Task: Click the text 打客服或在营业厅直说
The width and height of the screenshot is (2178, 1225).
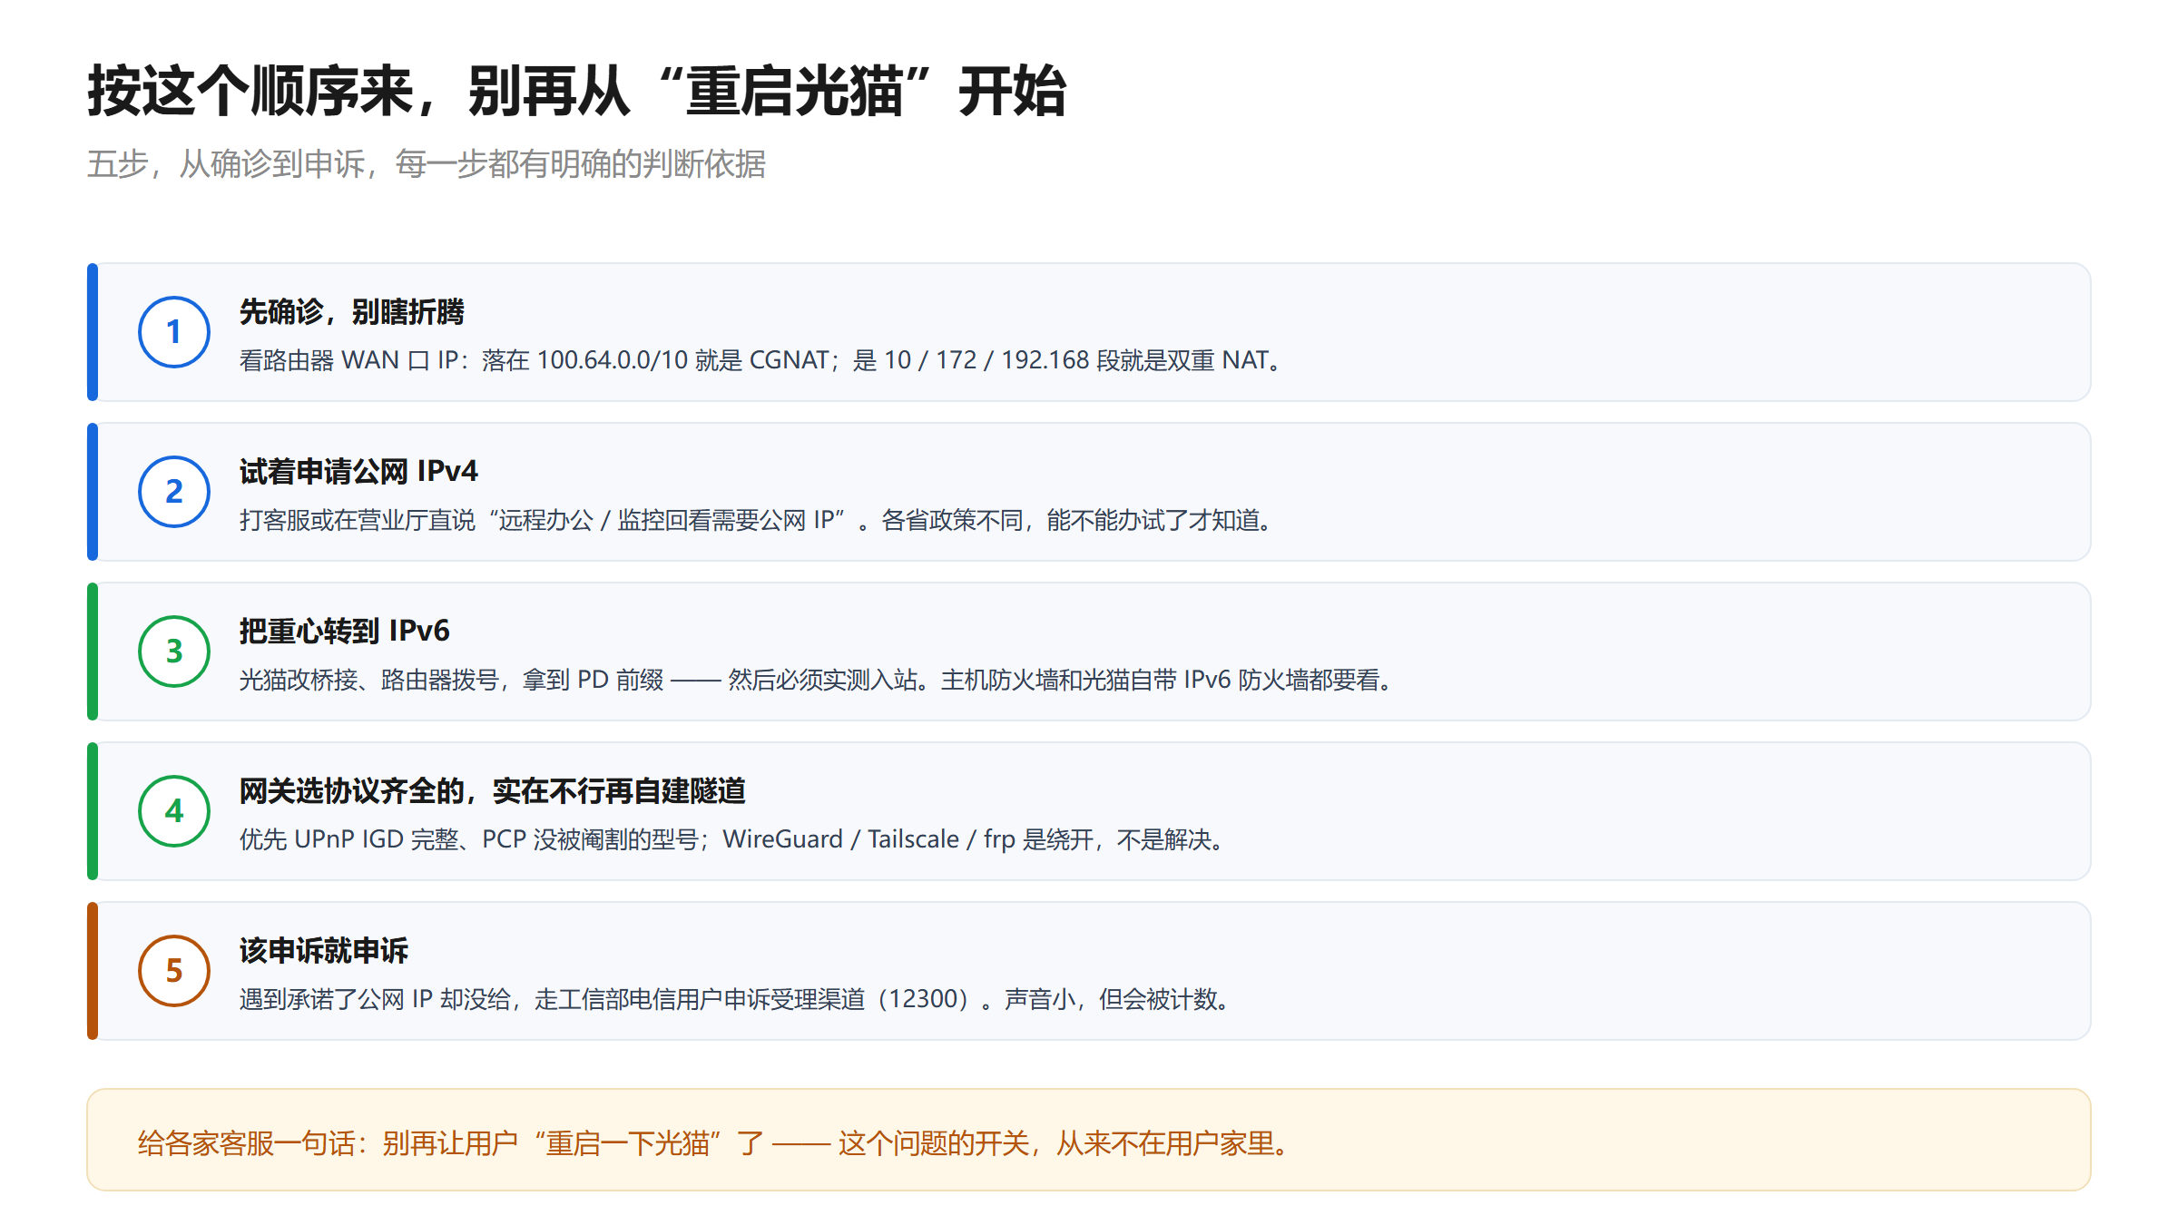Action: point(758,520)
